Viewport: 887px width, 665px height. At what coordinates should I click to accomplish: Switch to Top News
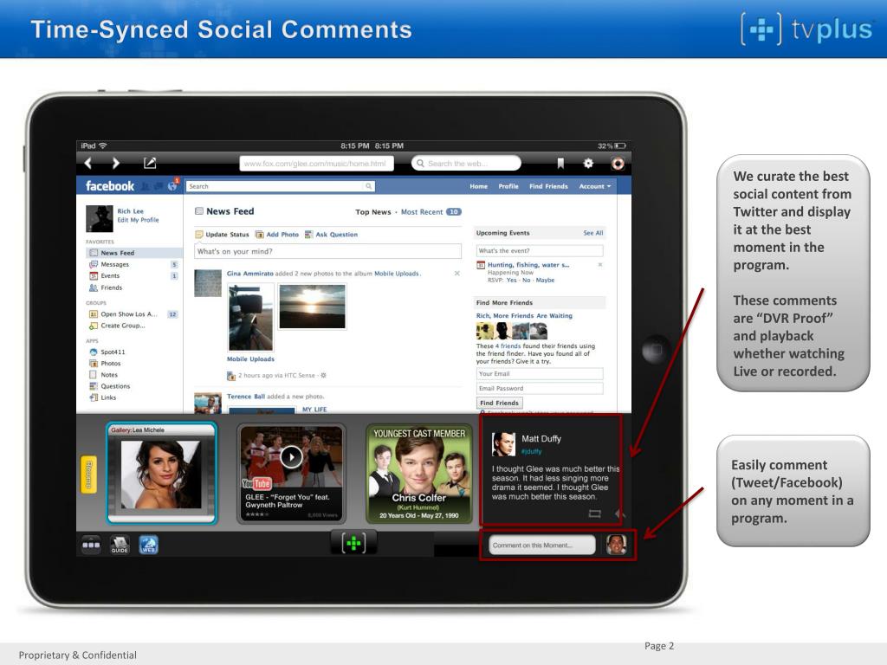pyautogui.click(x=372, y=212)
